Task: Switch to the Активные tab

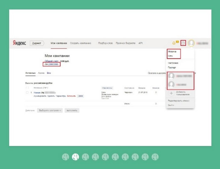Action: click(30, 73)
